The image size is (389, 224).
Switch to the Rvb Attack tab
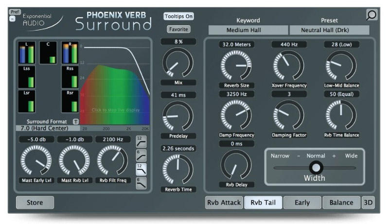click(x=224, y=203)
